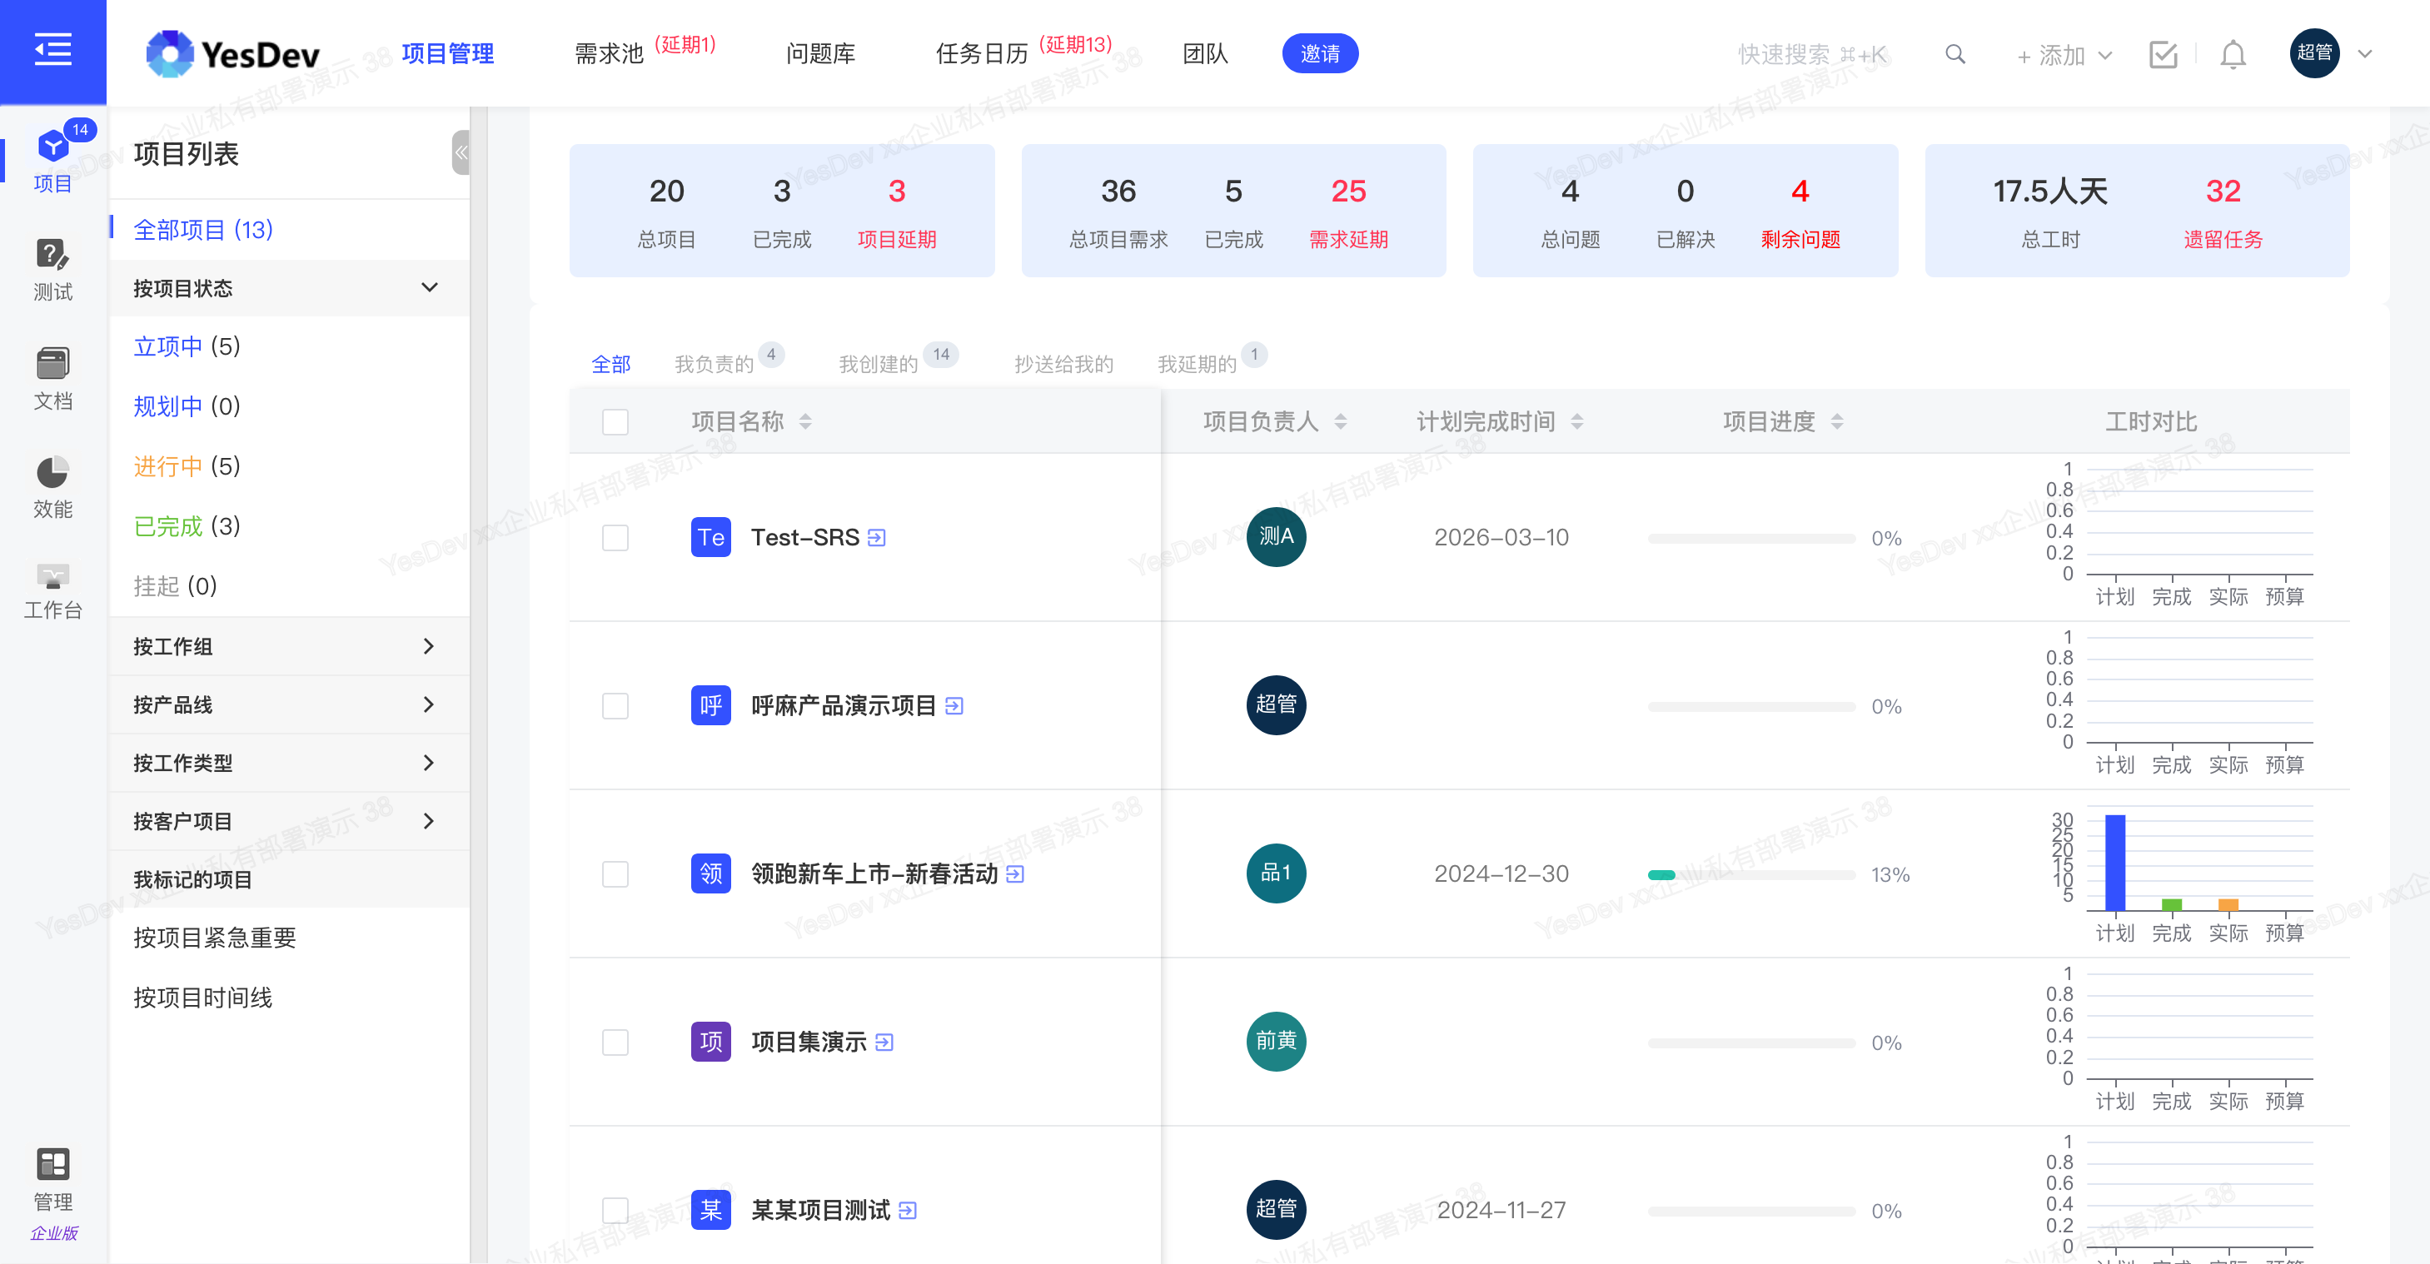Open the checklist todo icon in header
Image resolution: width=2430 pixels, height=1264 pixels.
click(x=2162, y=54)
